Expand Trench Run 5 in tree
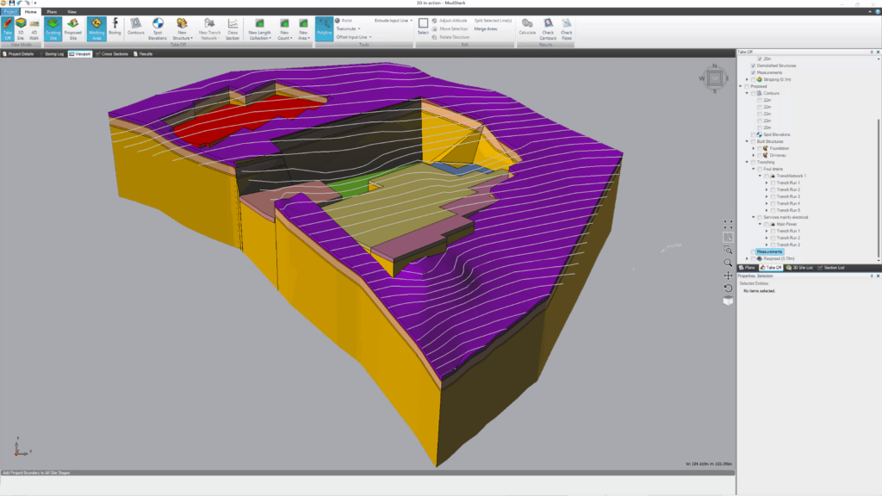This screenshot has width=882, height=496. pyautogui.click(x=766, y=210)
